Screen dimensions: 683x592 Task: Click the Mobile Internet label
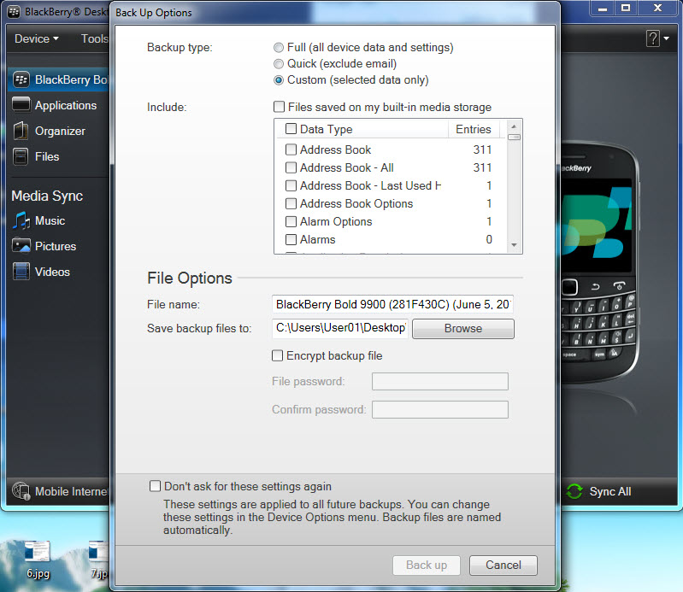(x=72, y=491)
